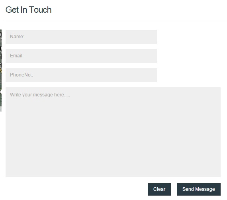Click the 'Email:' placeholder text
This screenshot has width=227, height=200.
click(x=17, y=56)
